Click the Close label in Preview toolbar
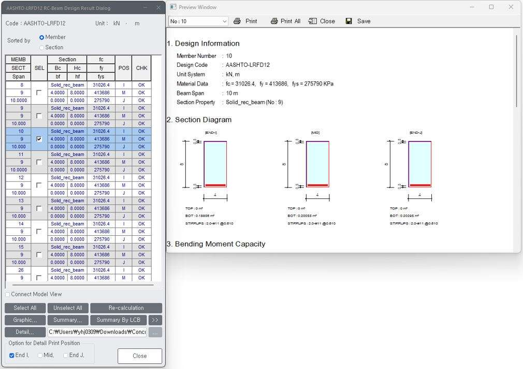This screenshot has width=523, height=369. click(x=328, y=21)
